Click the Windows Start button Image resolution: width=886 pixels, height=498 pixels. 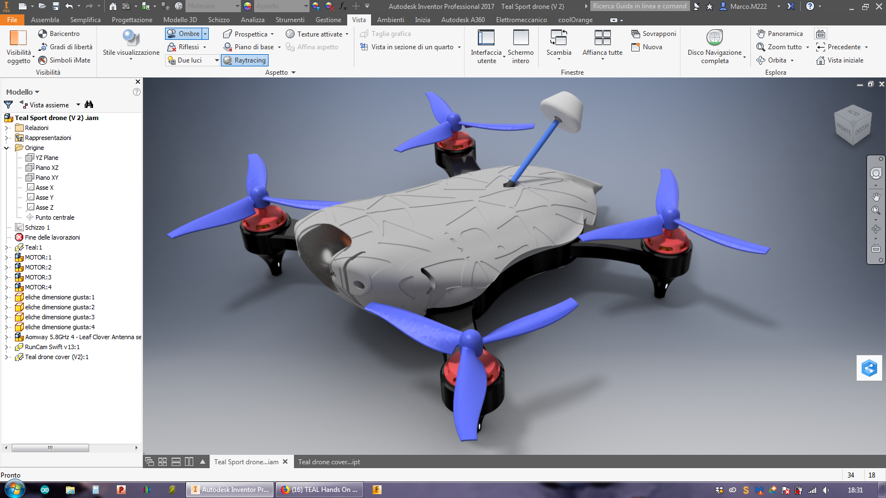pyautogui.click(x=15, y=489)
